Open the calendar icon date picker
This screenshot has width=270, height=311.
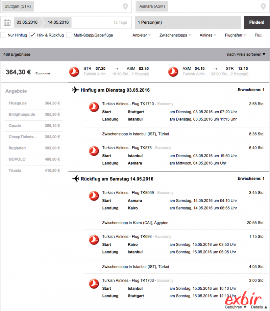tap(7, 22)
